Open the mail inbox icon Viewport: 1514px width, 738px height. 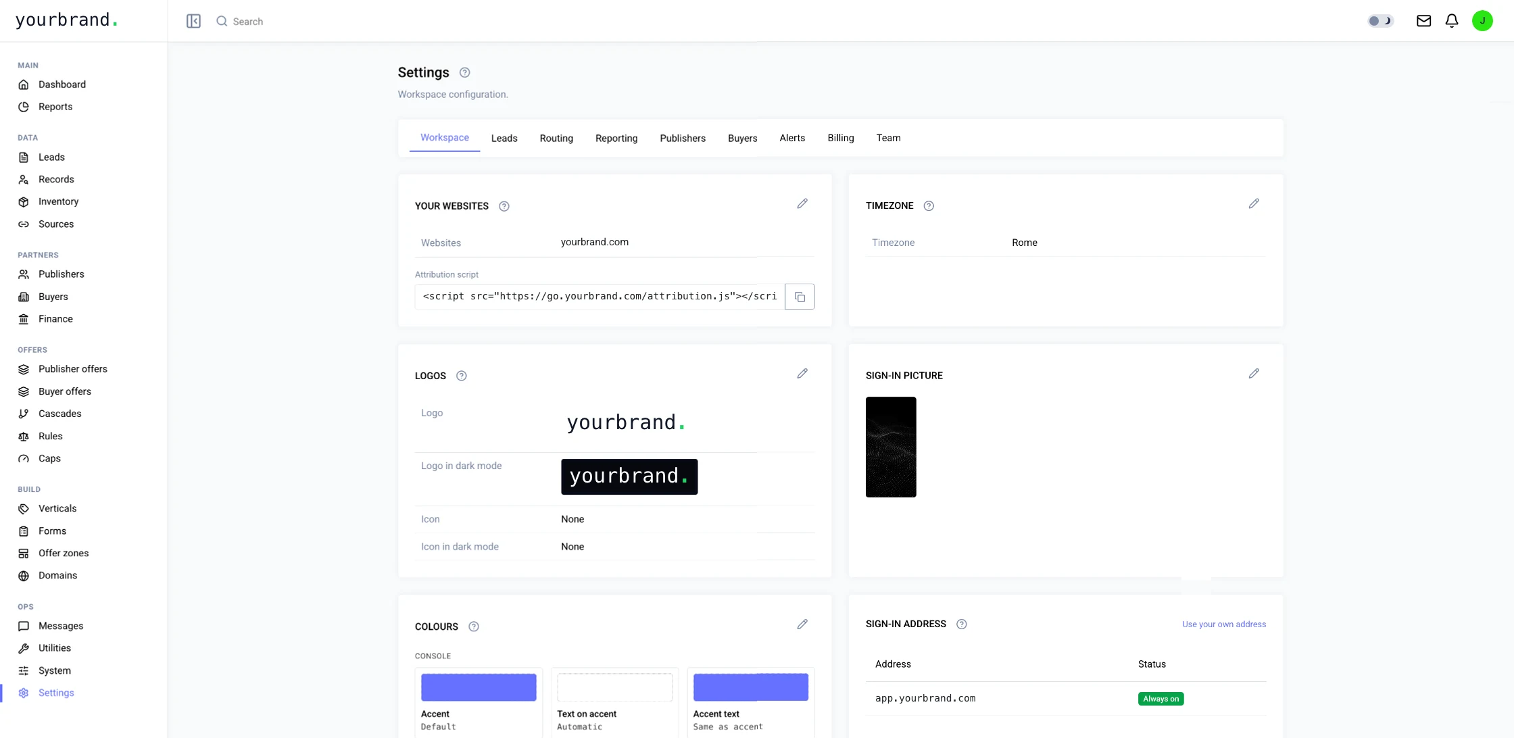(1423, 21)
